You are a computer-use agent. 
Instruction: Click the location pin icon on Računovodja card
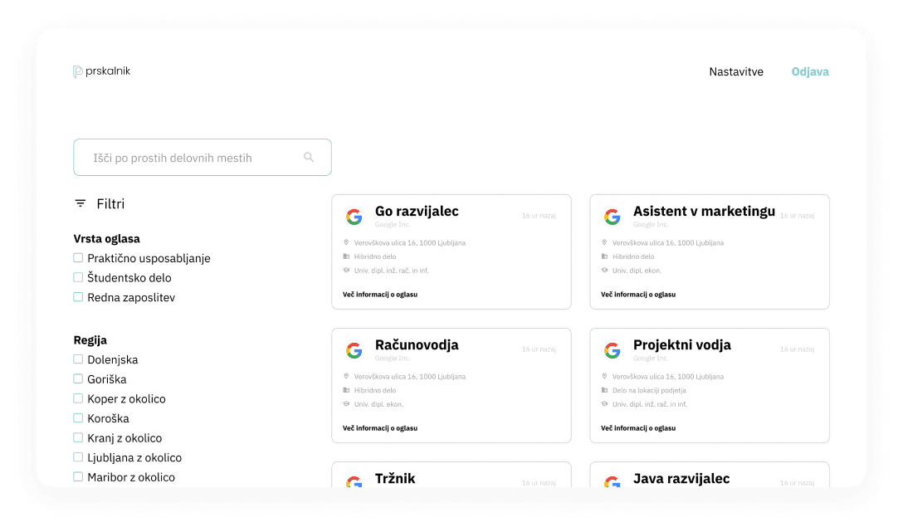(x=346, y=376)
